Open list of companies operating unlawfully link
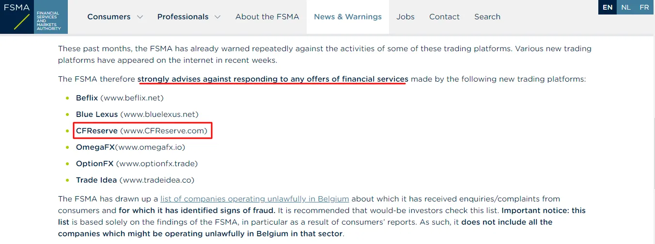The width and height of the screenshot is (655, 244). tap(255, 199)
